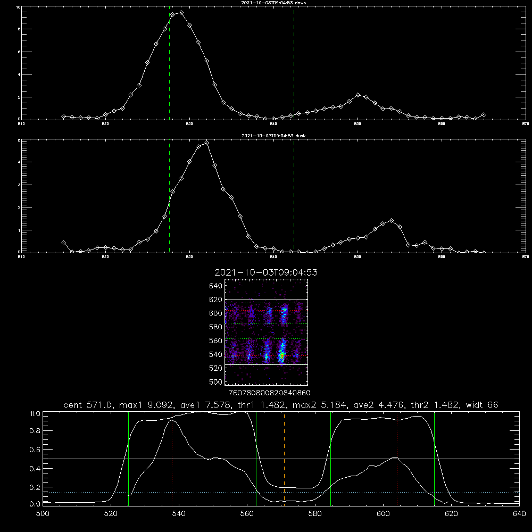
Task: Click the heat map x-axis labels '760780800820840860'
Action: (270, 393)
